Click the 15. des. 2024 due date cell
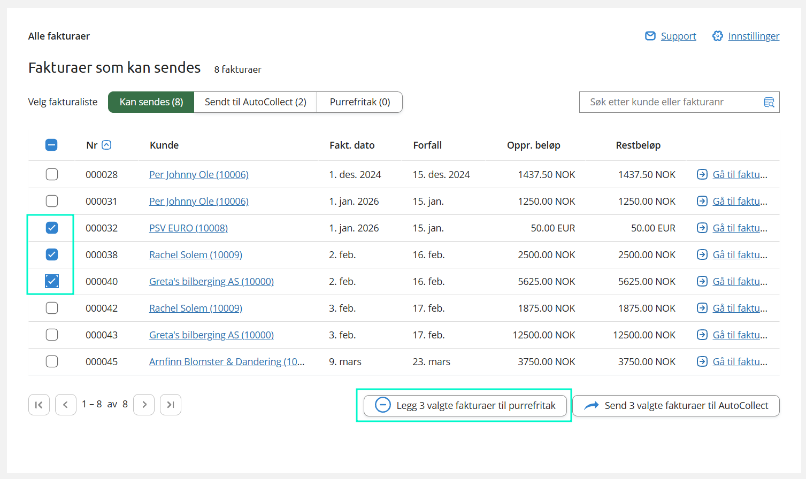The height and width of the screenshot is (479, 806). (x=441, y=174)
